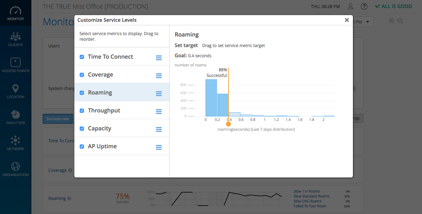The width and height of the screenshot is (422, 214).
Task: Go to Clients in the sidebar
Action: [16, 39]
